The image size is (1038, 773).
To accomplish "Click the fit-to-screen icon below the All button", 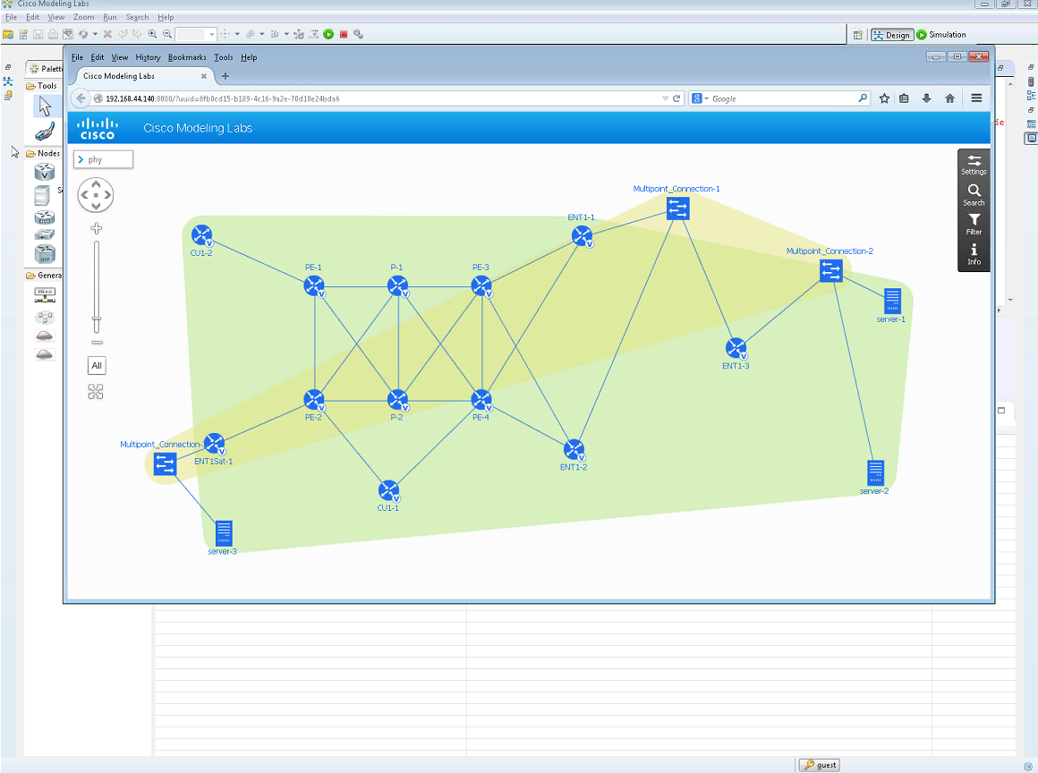I will (96, 392).
